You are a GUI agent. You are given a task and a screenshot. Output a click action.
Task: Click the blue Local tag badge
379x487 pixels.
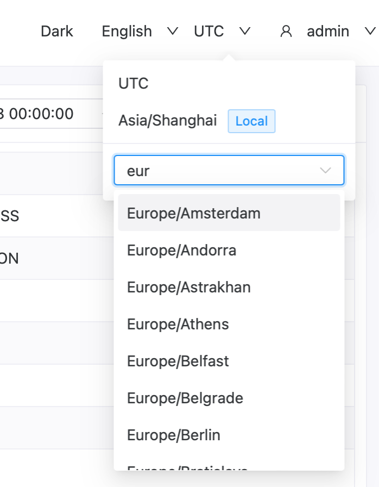point(251,121)
